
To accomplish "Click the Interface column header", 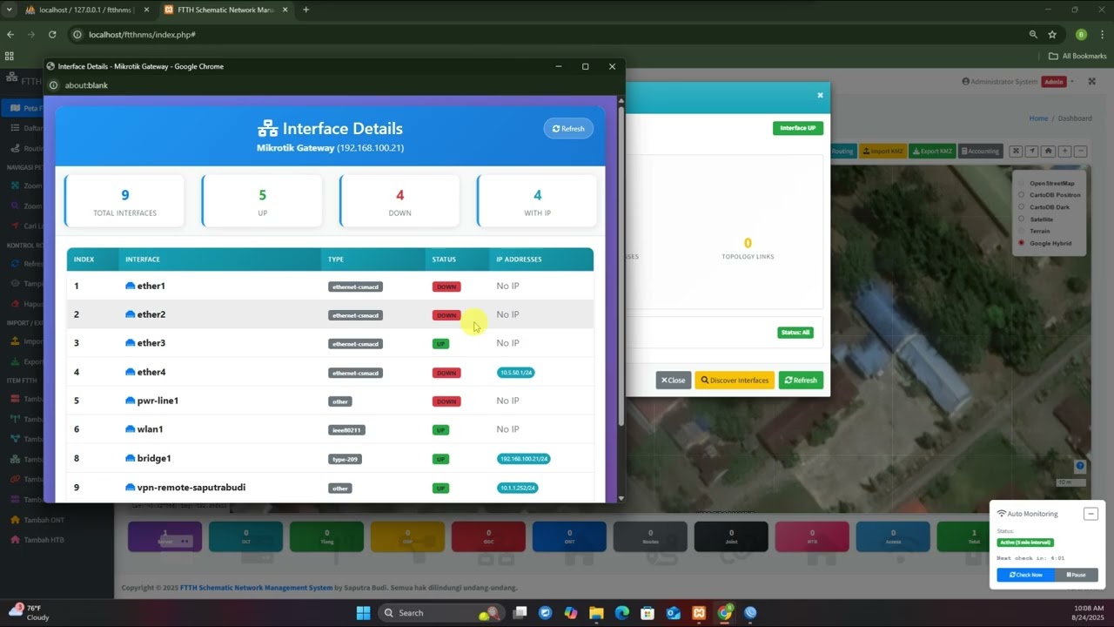I will [x=143, y=260].
